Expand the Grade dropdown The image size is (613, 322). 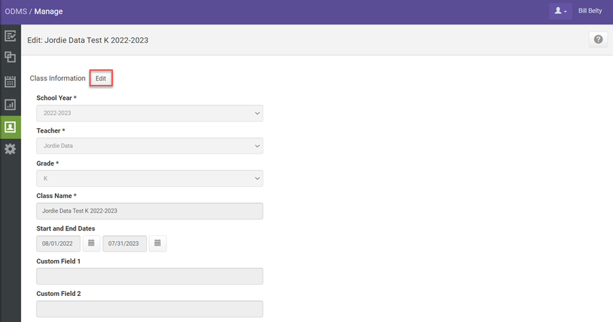[x=150, y=178]
